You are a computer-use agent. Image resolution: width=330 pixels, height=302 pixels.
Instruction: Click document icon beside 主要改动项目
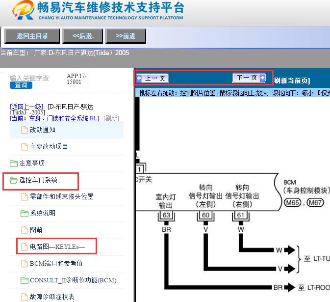click(x=25, y=147)
